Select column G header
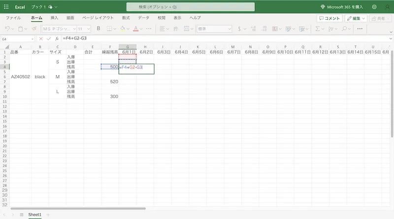 (128, 47)
